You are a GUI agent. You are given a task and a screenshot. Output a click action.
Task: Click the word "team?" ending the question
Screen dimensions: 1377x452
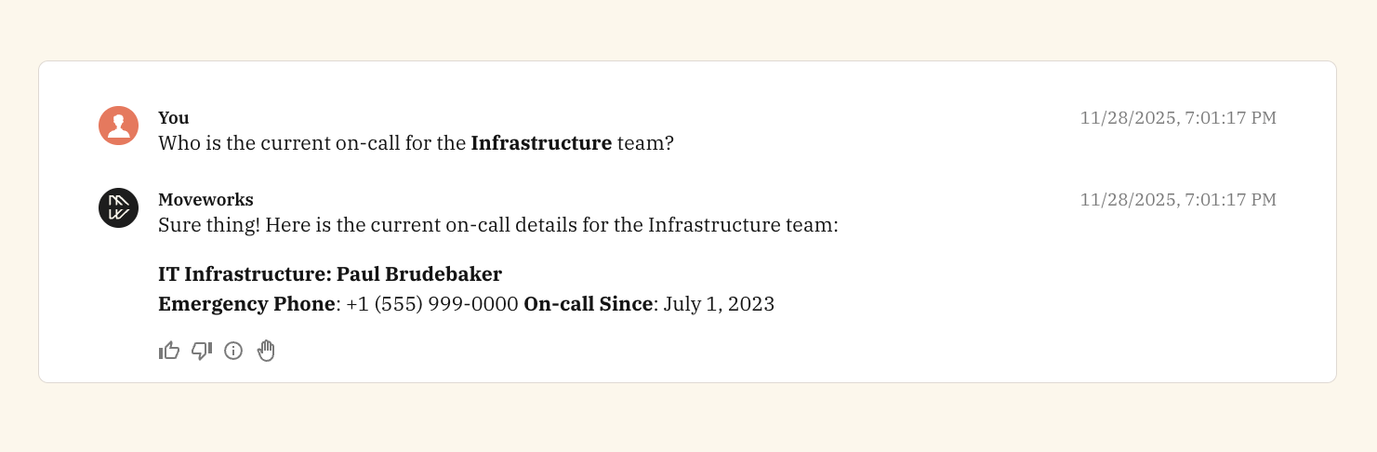pyautogui.click(x=645, y=144)
